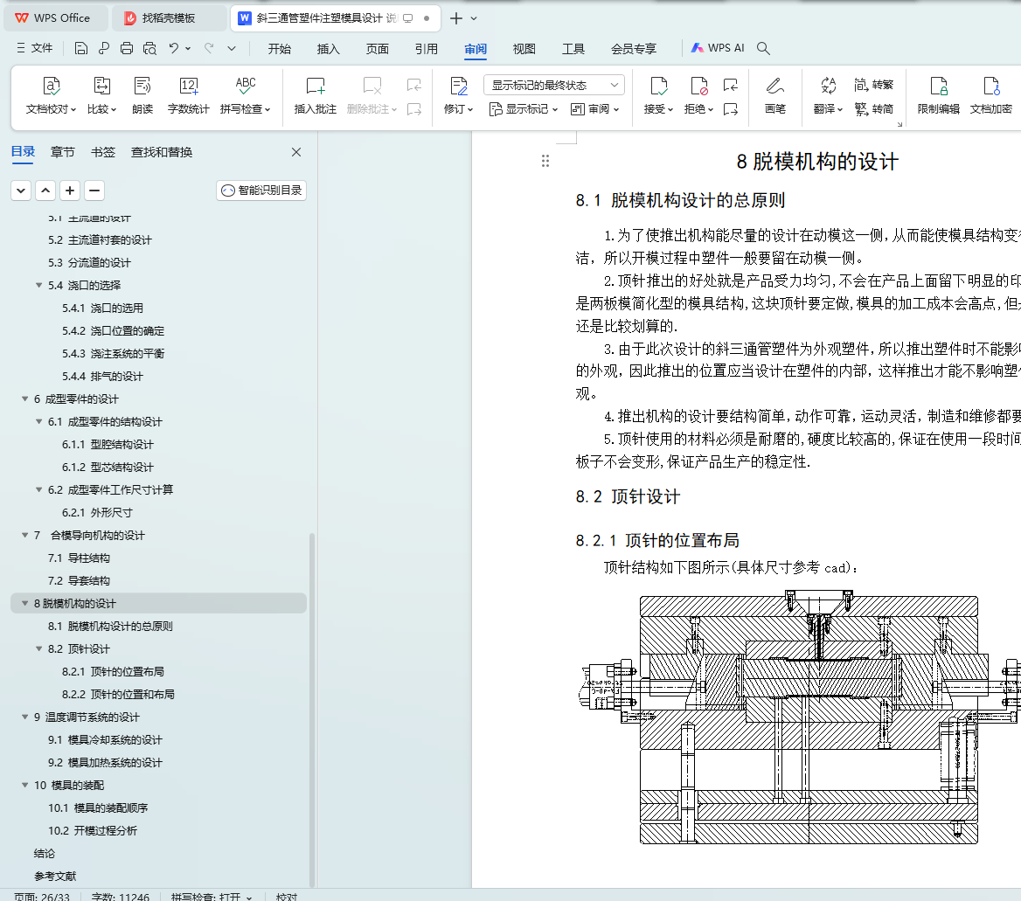Click the 字数统计 word count icon

[188, 87]
